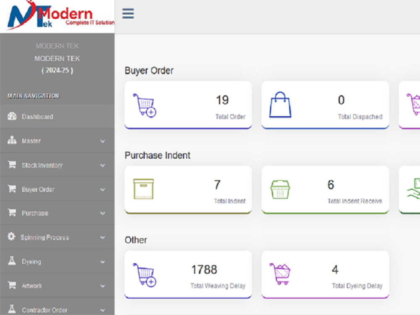Click the Total Weaving Delay label

[x=218, y=286]
